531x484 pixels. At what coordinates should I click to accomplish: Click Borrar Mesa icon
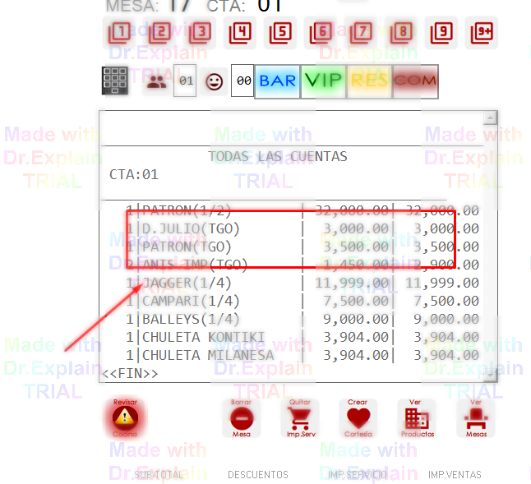coord(241,419)
